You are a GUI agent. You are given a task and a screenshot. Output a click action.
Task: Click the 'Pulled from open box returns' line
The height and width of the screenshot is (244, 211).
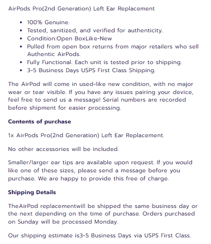click(113, 47)
